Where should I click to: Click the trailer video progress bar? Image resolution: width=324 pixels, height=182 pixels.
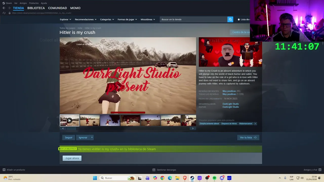pos(128,113)
